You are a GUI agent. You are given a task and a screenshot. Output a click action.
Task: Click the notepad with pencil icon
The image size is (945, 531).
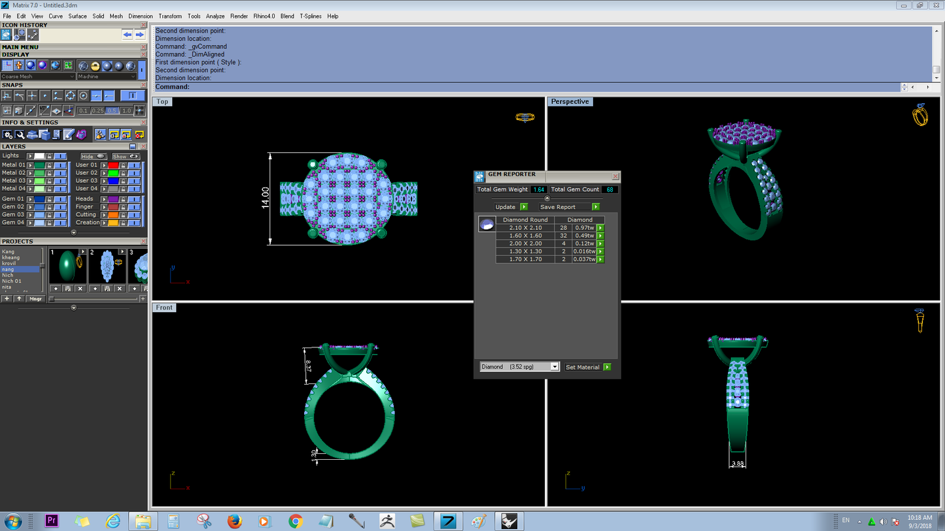(69, 135)
